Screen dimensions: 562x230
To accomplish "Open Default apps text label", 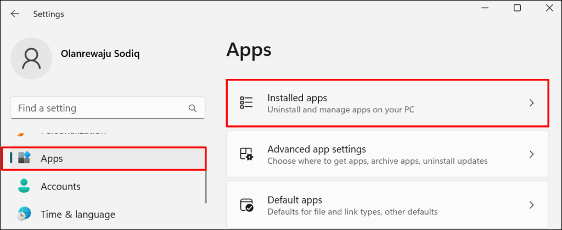I will [294, 200].
